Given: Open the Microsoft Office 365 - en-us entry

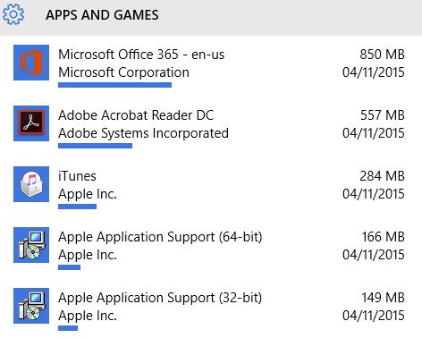Looking at the screenshot, I should tap(141, 55).
